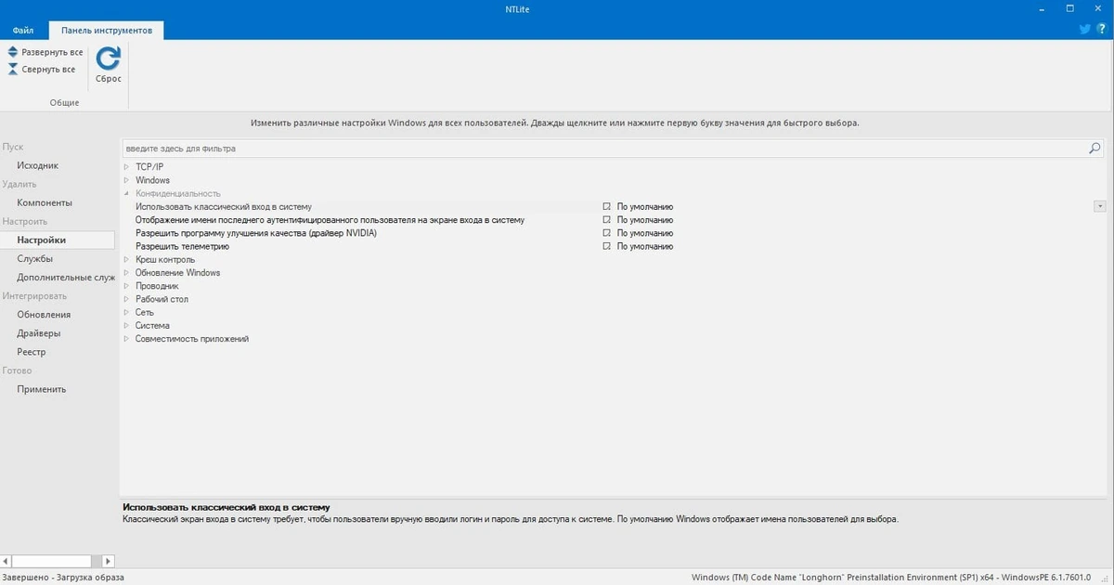Click the Сброс reset icon
The height and width of the screenshot is (585, 1114).
click(109, 58)
